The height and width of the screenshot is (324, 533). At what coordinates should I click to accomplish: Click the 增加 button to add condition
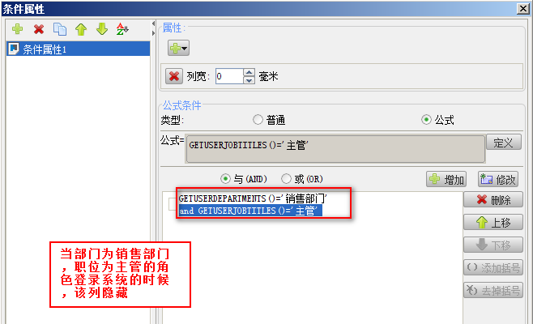pos(446,179)
